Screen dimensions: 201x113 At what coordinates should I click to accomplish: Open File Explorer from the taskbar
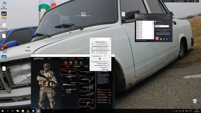click(x=18, y=111)
